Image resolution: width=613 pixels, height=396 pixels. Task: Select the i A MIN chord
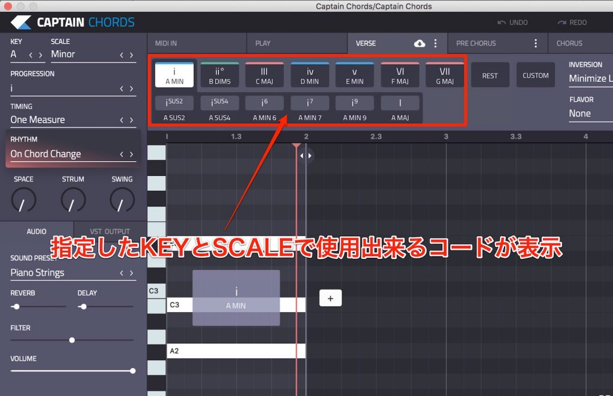pos(174,74)
